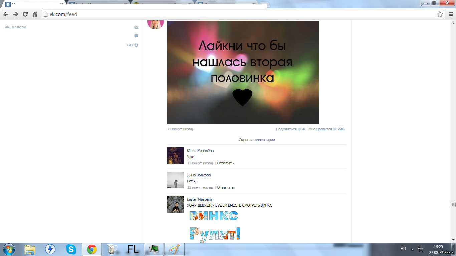Open messages via the envelope icon
Screen dimensions: 456x256
tap(136, 27)
